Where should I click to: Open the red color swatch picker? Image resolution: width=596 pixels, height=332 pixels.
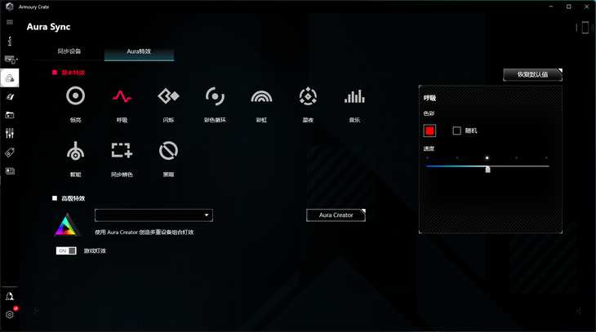(430, 131)
